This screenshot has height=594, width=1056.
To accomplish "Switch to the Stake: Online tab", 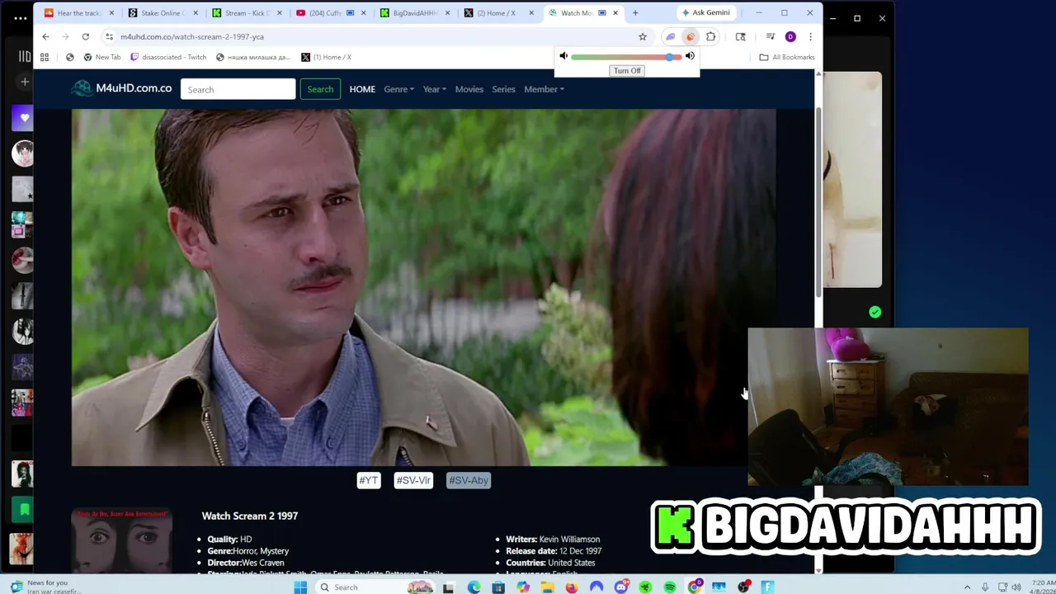I will tap(162, 12).
